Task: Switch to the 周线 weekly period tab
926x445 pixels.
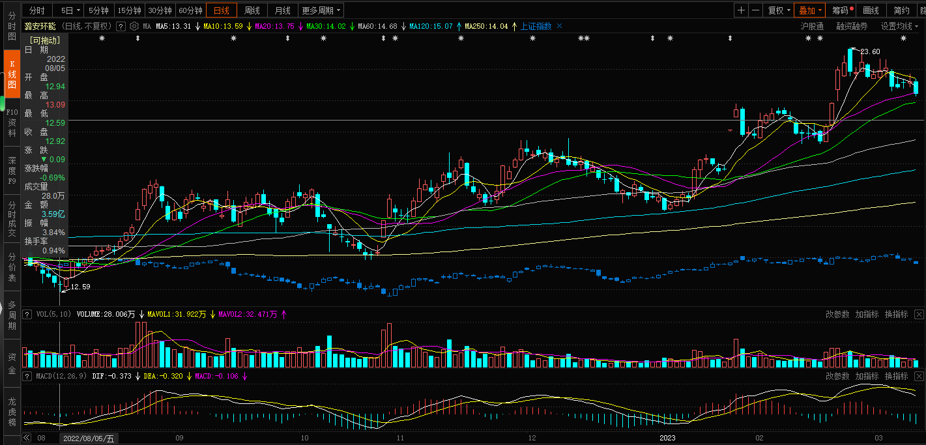Action: click(252, 10)
